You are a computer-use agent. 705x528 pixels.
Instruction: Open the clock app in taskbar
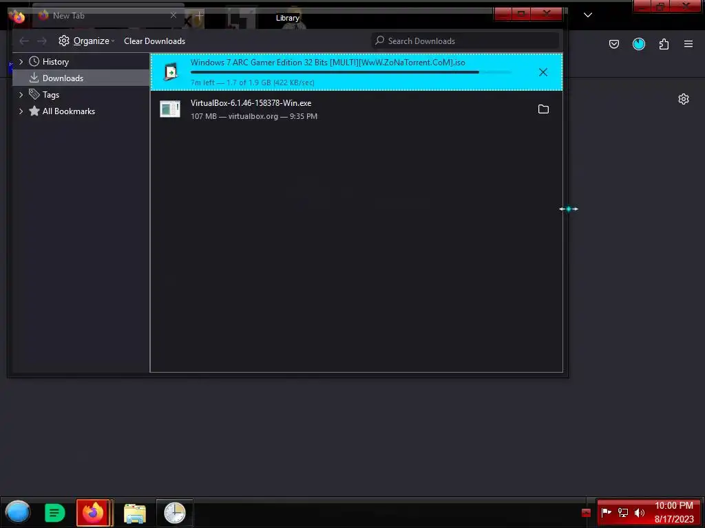coord(174,512)
